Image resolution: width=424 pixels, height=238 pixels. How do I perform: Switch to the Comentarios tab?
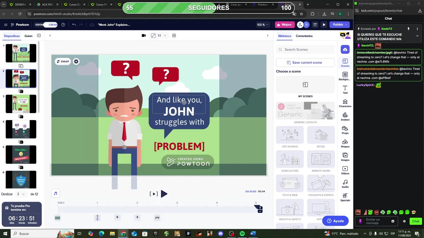[x=304, y=36]
